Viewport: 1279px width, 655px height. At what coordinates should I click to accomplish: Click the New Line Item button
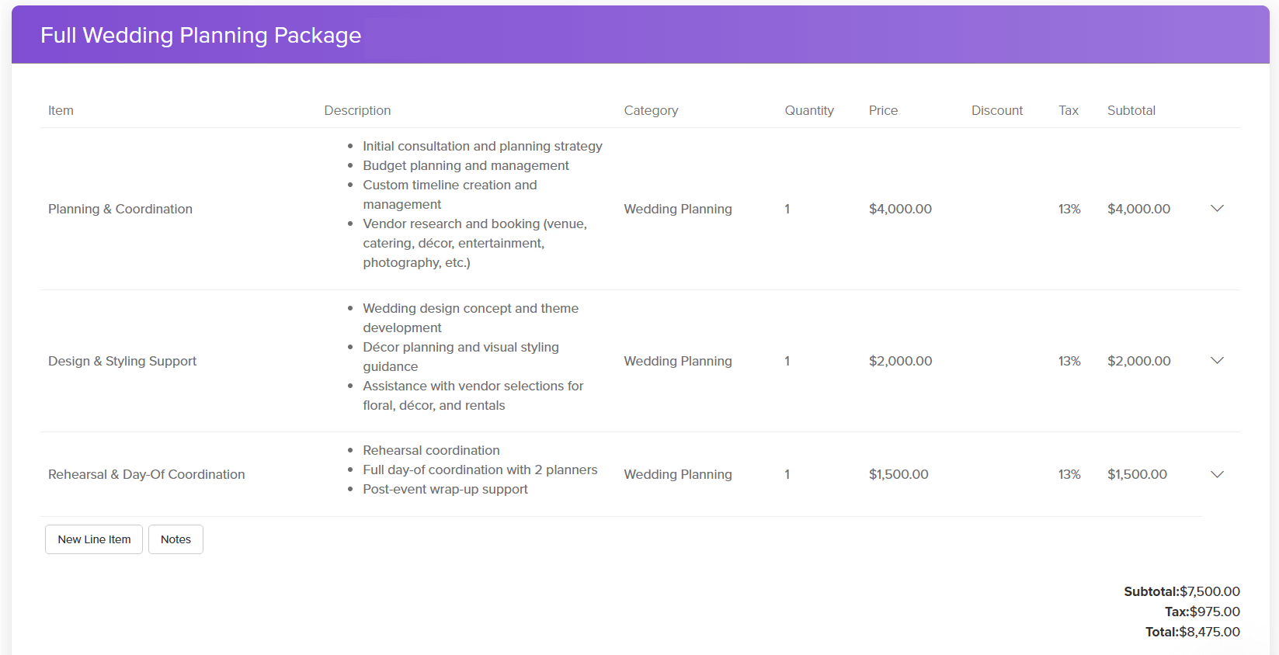pos(94,539)
